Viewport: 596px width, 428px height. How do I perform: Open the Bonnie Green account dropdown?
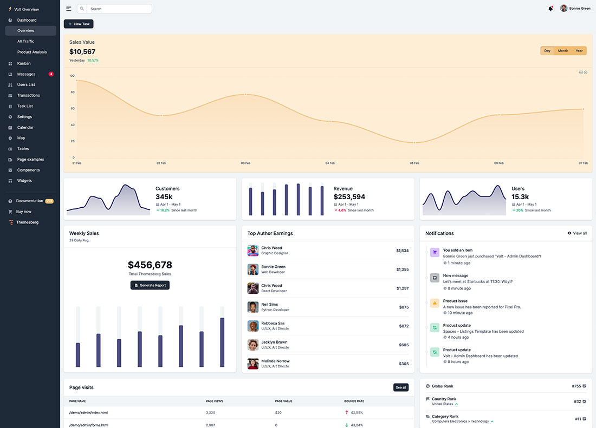pyautogui.click(x=575, y=8)
